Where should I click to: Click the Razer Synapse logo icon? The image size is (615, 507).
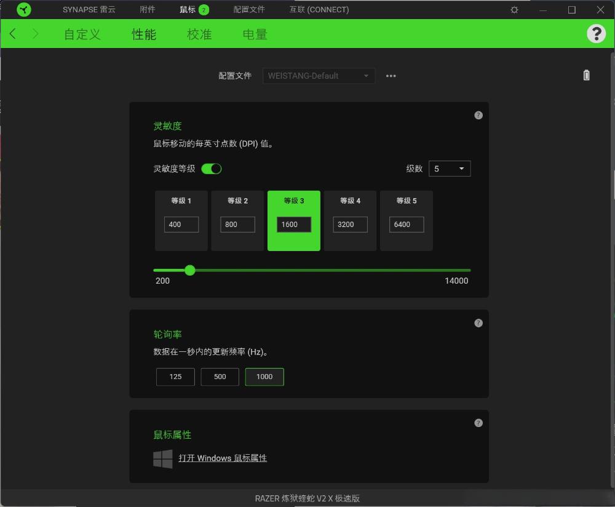coord(24,9)
